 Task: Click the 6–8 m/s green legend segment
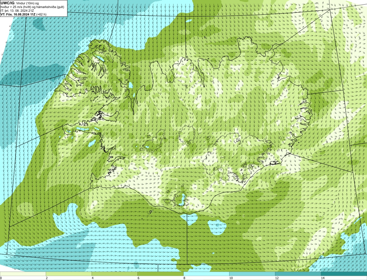tap(161, 274)
